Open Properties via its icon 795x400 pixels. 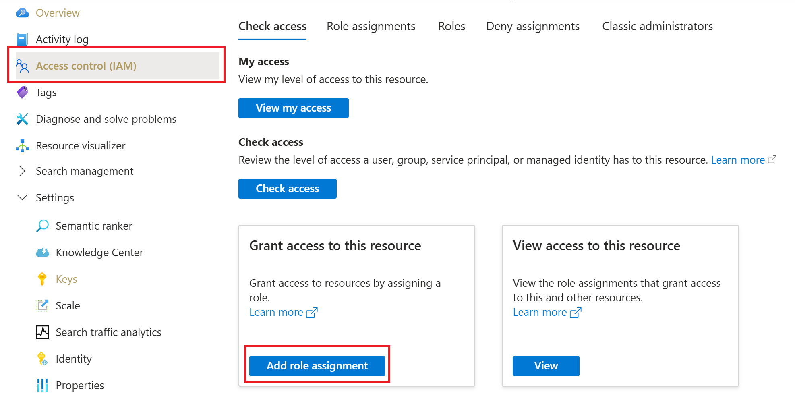(x=42, y=385)
